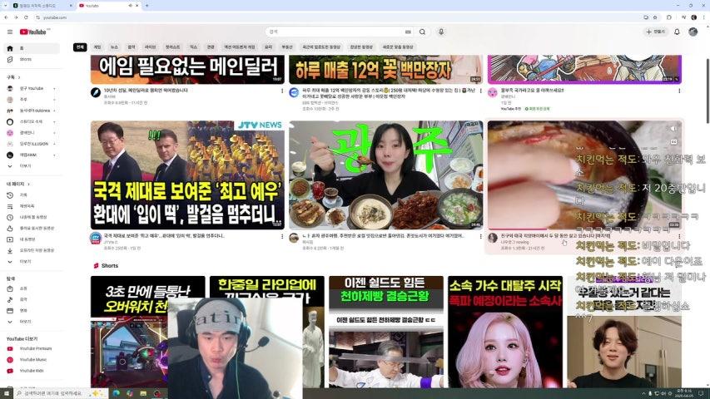Select the 요리 filter chip

[x=269, y=47]
